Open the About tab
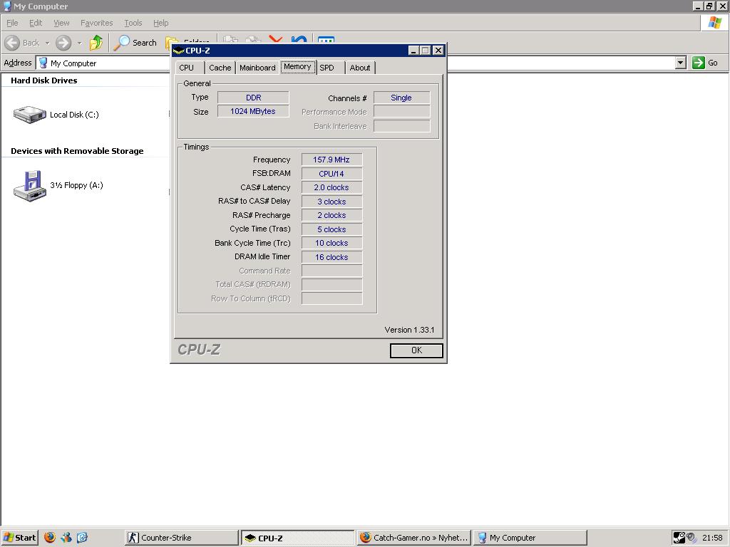 [360, 68]
